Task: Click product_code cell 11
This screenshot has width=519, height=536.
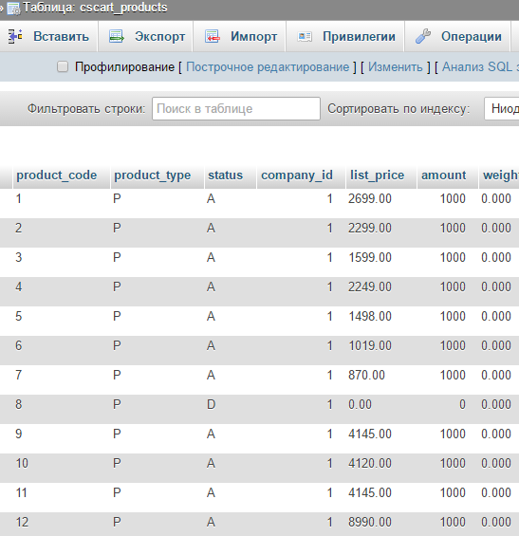Action: pos(21,492)
